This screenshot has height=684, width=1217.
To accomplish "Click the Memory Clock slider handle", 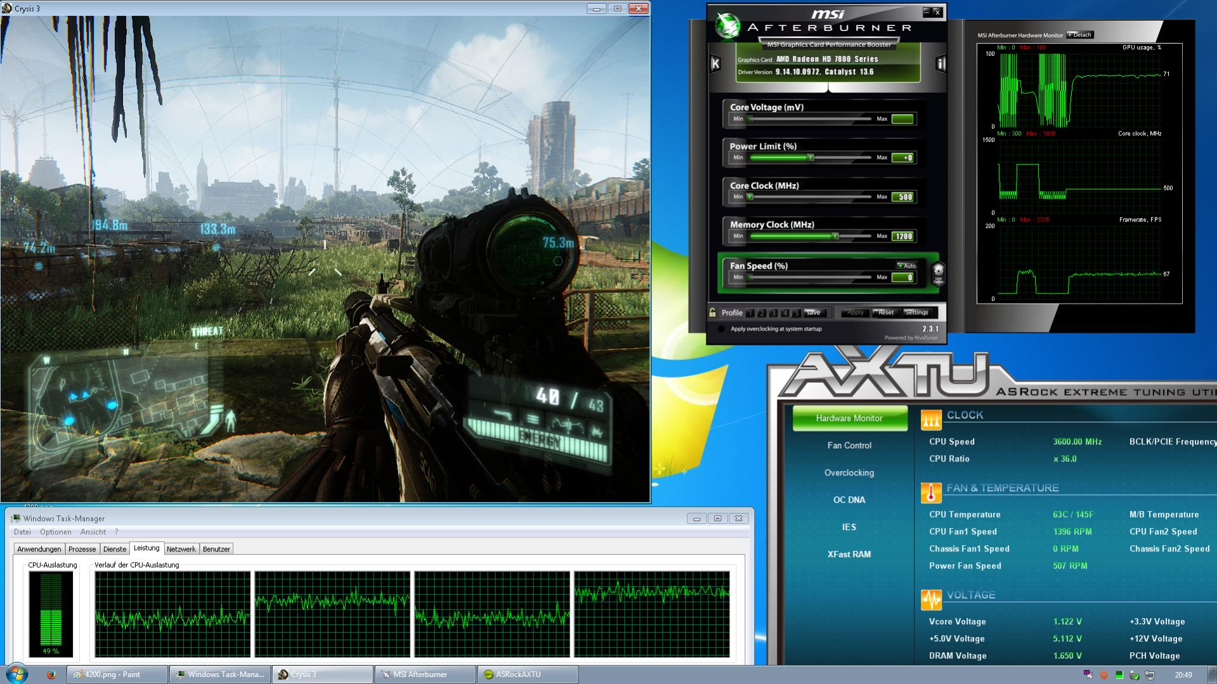I will click(835, 236).
